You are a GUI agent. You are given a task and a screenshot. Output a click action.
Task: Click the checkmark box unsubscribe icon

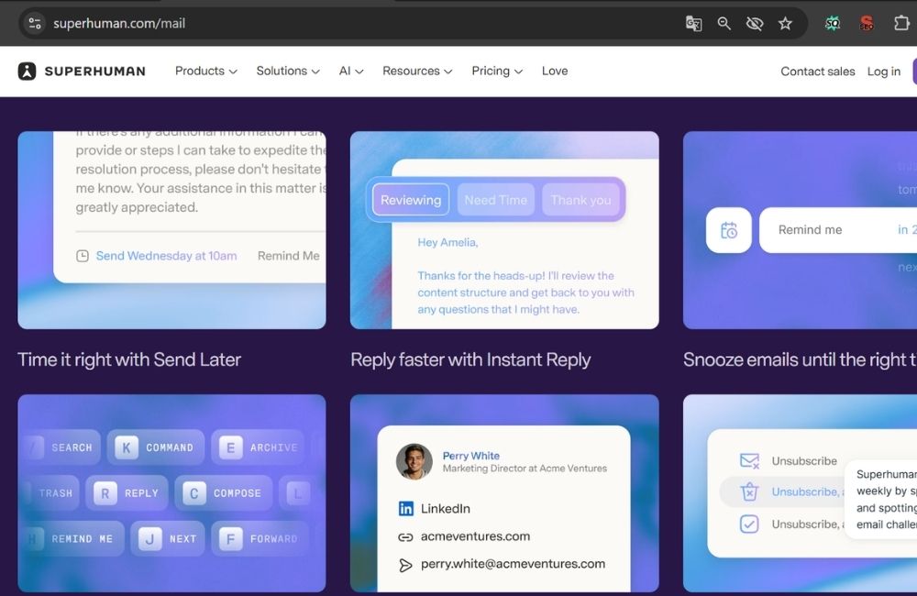749,524
